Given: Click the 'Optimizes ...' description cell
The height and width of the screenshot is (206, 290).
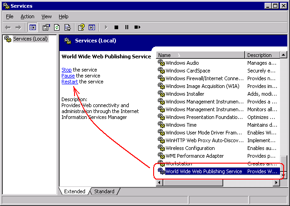Looking at the screenshot, I should tap(261, 118).
